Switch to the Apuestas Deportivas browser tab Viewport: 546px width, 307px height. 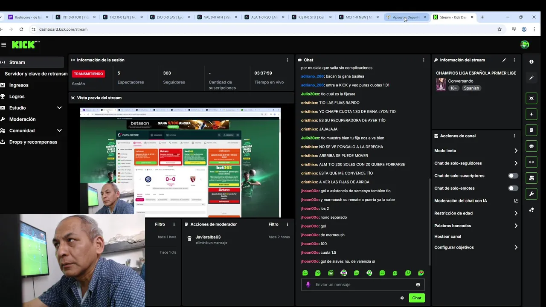tap(405, 17)
